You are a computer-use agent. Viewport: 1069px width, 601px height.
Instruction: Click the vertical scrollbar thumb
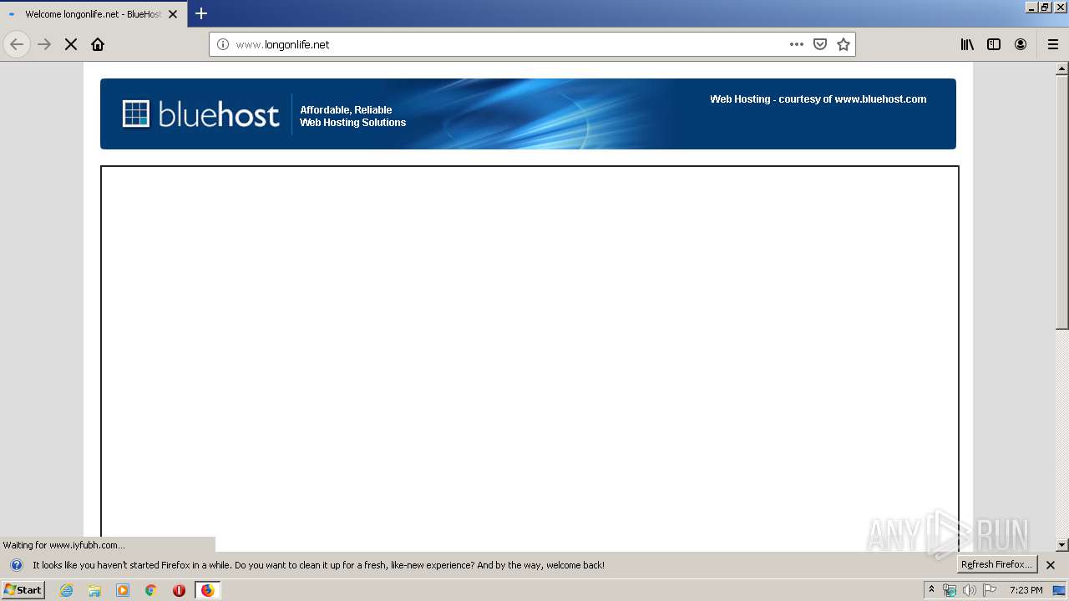point(1062,202)
